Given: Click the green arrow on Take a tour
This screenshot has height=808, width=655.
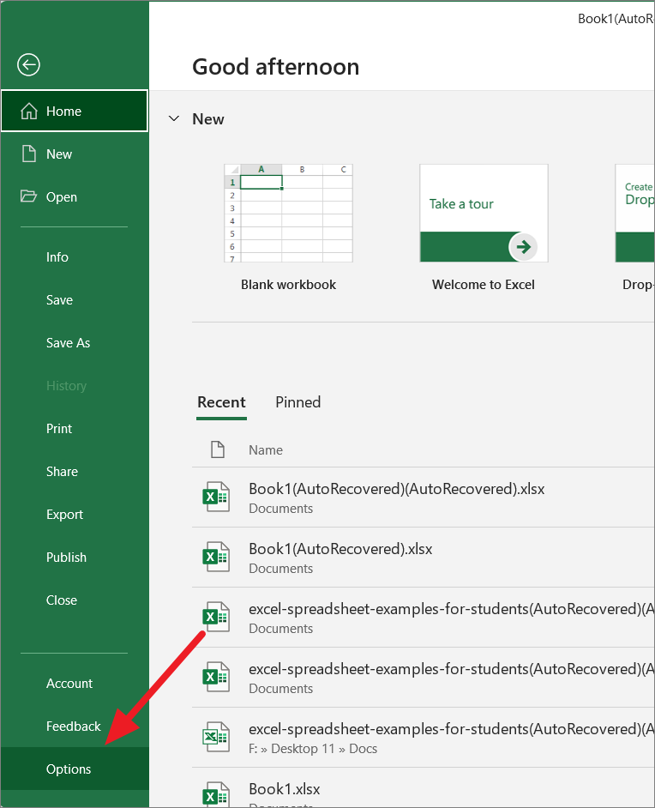Looking at the screenshot, I should pos(523,247).
